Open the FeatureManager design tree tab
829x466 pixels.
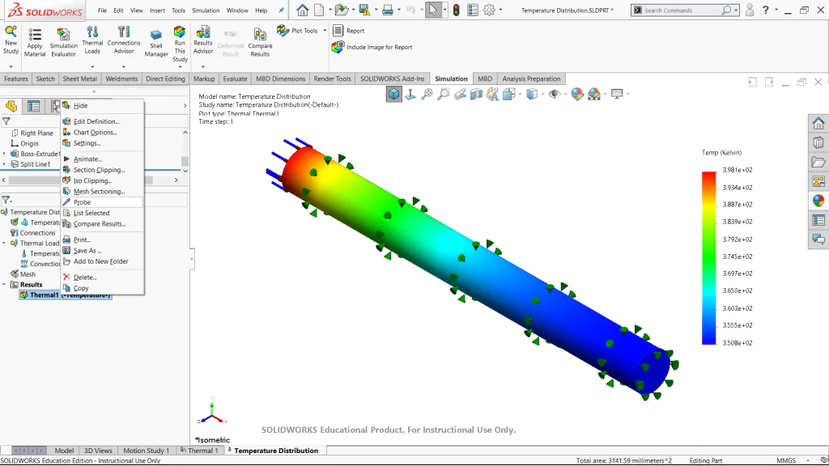tap(11, 106)
